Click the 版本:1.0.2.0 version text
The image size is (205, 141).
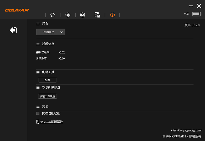pyautogui.click(x=192, y=25)
